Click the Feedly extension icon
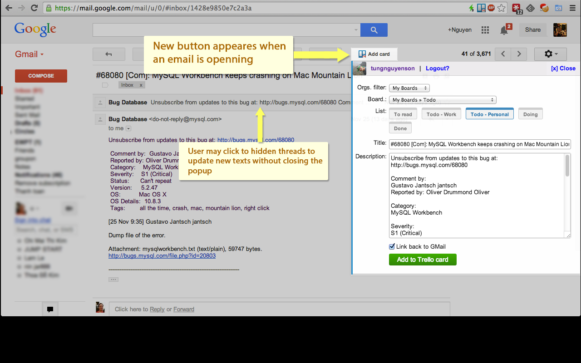581x363 pixels. click(x=530, y=8)
